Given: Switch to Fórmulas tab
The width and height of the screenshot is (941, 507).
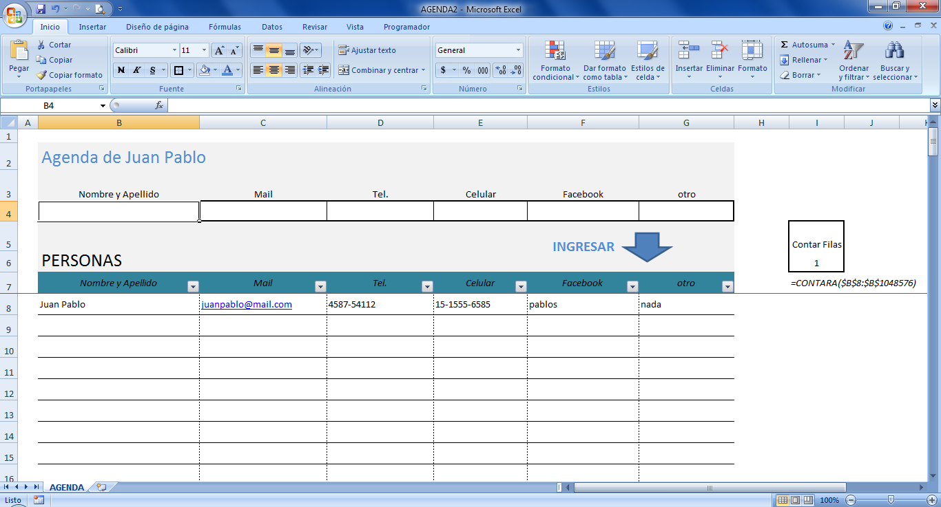Looking at the screenshot, I should tap(225, 27).
